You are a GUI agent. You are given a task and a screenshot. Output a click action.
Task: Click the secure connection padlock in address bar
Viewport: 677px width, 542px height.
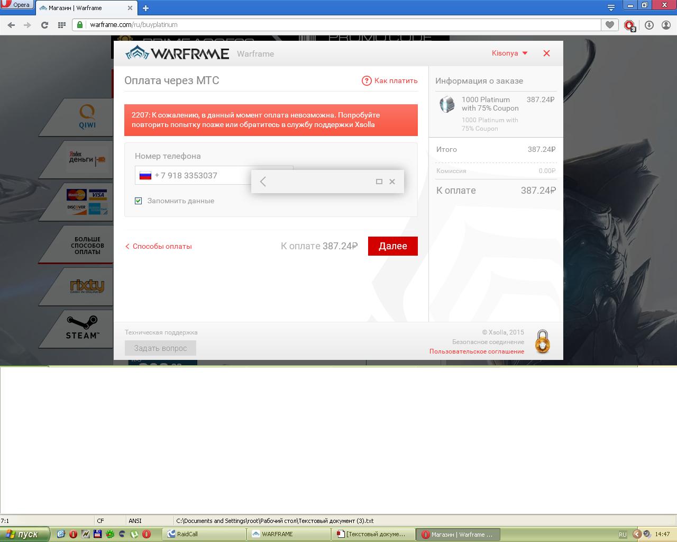80,24
